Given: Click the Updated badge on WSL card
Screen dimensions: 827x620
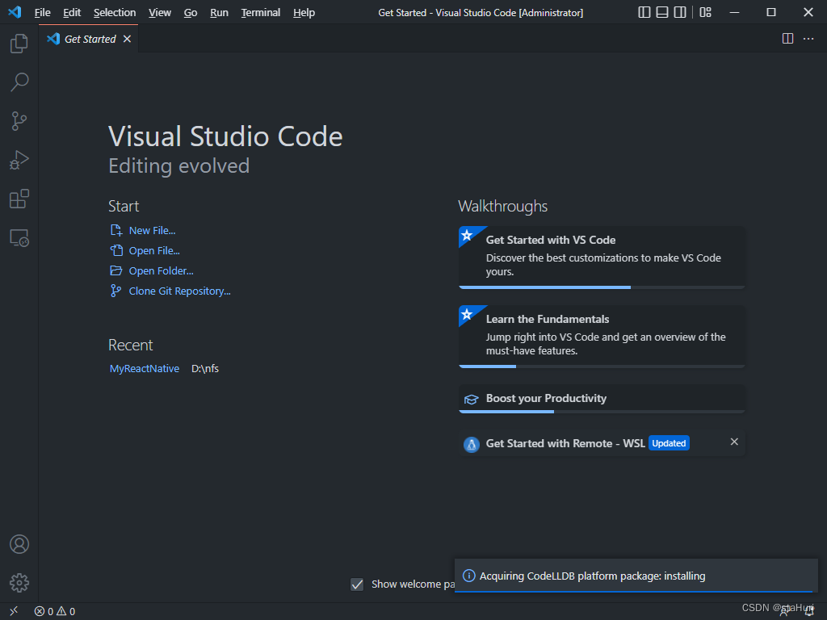Looking at the screenshot, I should click(x=669, y=443).
